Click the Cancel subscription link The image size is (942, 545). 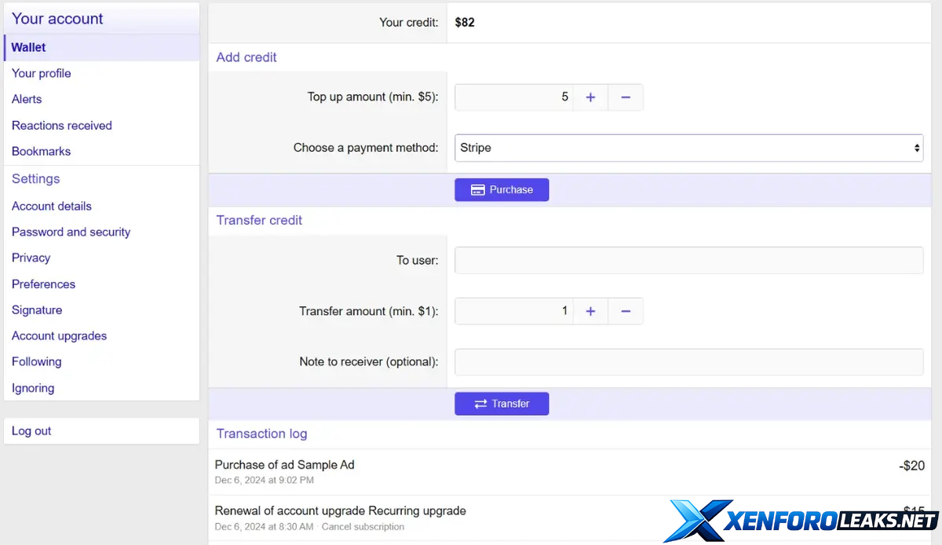363,527
